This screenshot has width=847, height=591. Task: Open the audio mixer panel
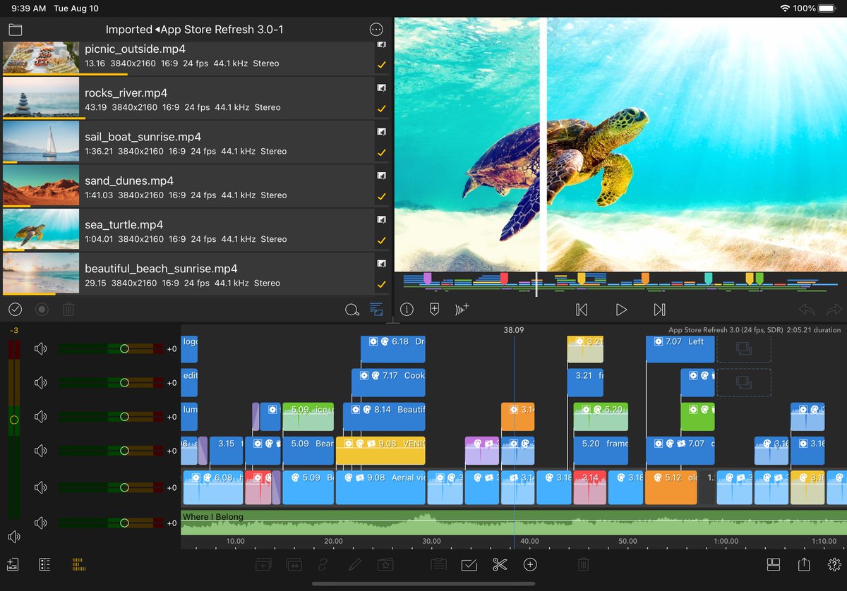[78, 564]
